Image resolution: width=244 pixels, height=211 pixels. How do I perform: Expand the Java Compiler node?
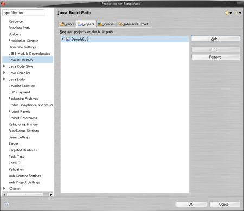tap(4, 73)
